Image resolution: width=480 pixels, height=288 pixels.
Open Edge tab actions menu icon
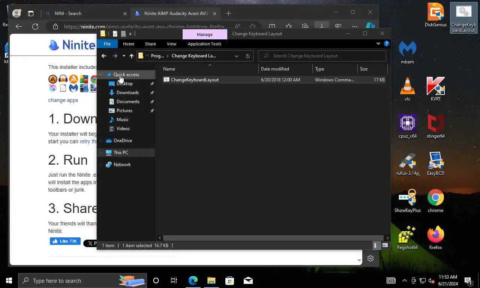click(x=31, y=13)
